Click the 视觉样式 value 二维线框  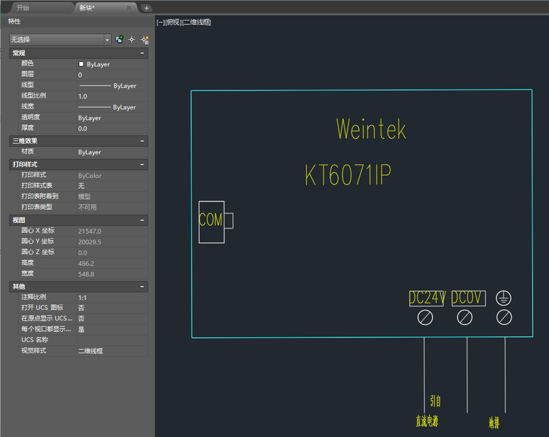click(113, 351)
